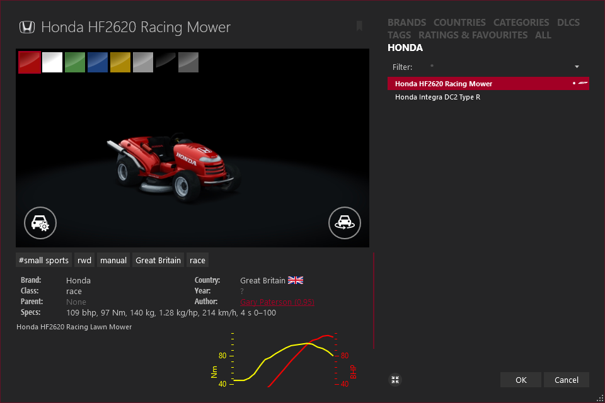Click the car title Honda HF2620 Racing Mower

tap(136, 27)
